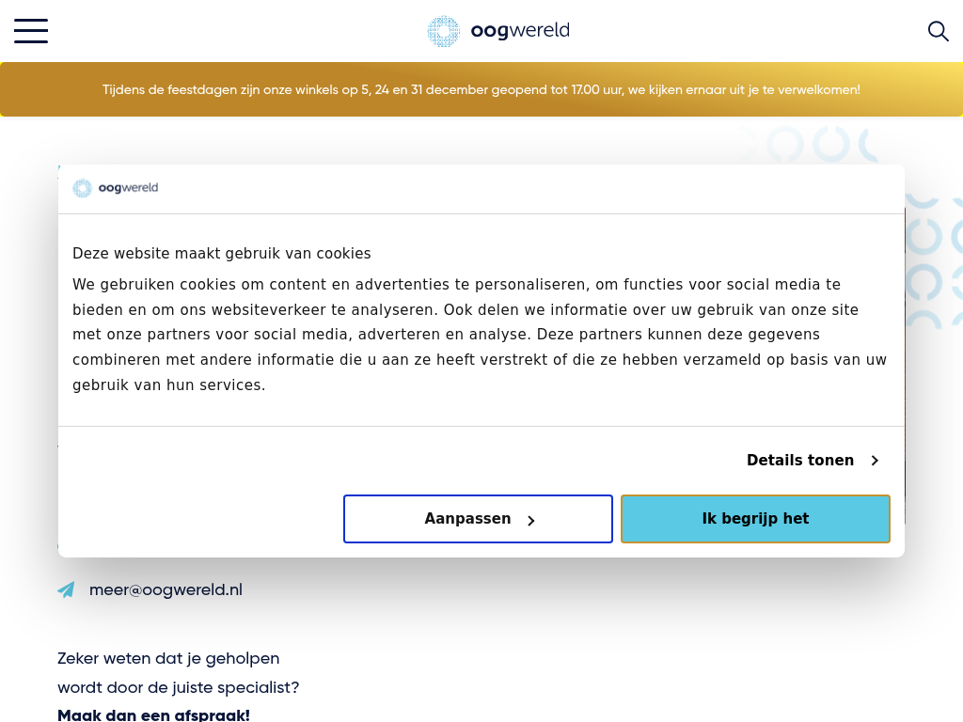Click the 'wordt door de juiste specialist?' line
Image resolution: width=963 pixels, height=722 pixels.
tap(179, 688)
